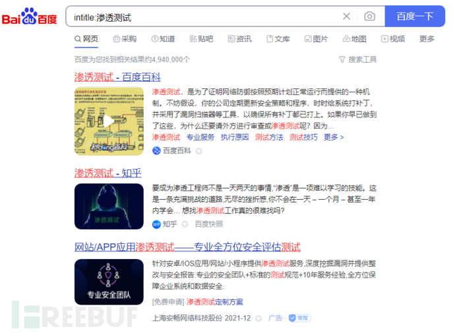Viewport: 455px width, 333px height.
Task: Expand 更多 > links under the Baike result
Action: 334,137
